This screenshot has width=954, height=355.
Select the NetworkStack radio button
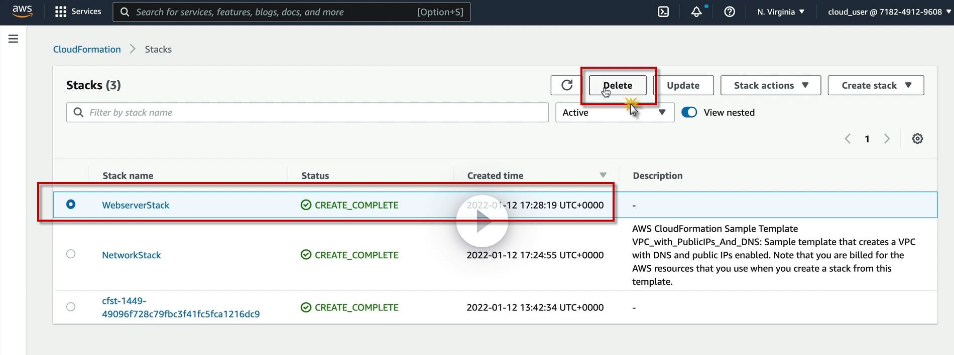(71, 254)
